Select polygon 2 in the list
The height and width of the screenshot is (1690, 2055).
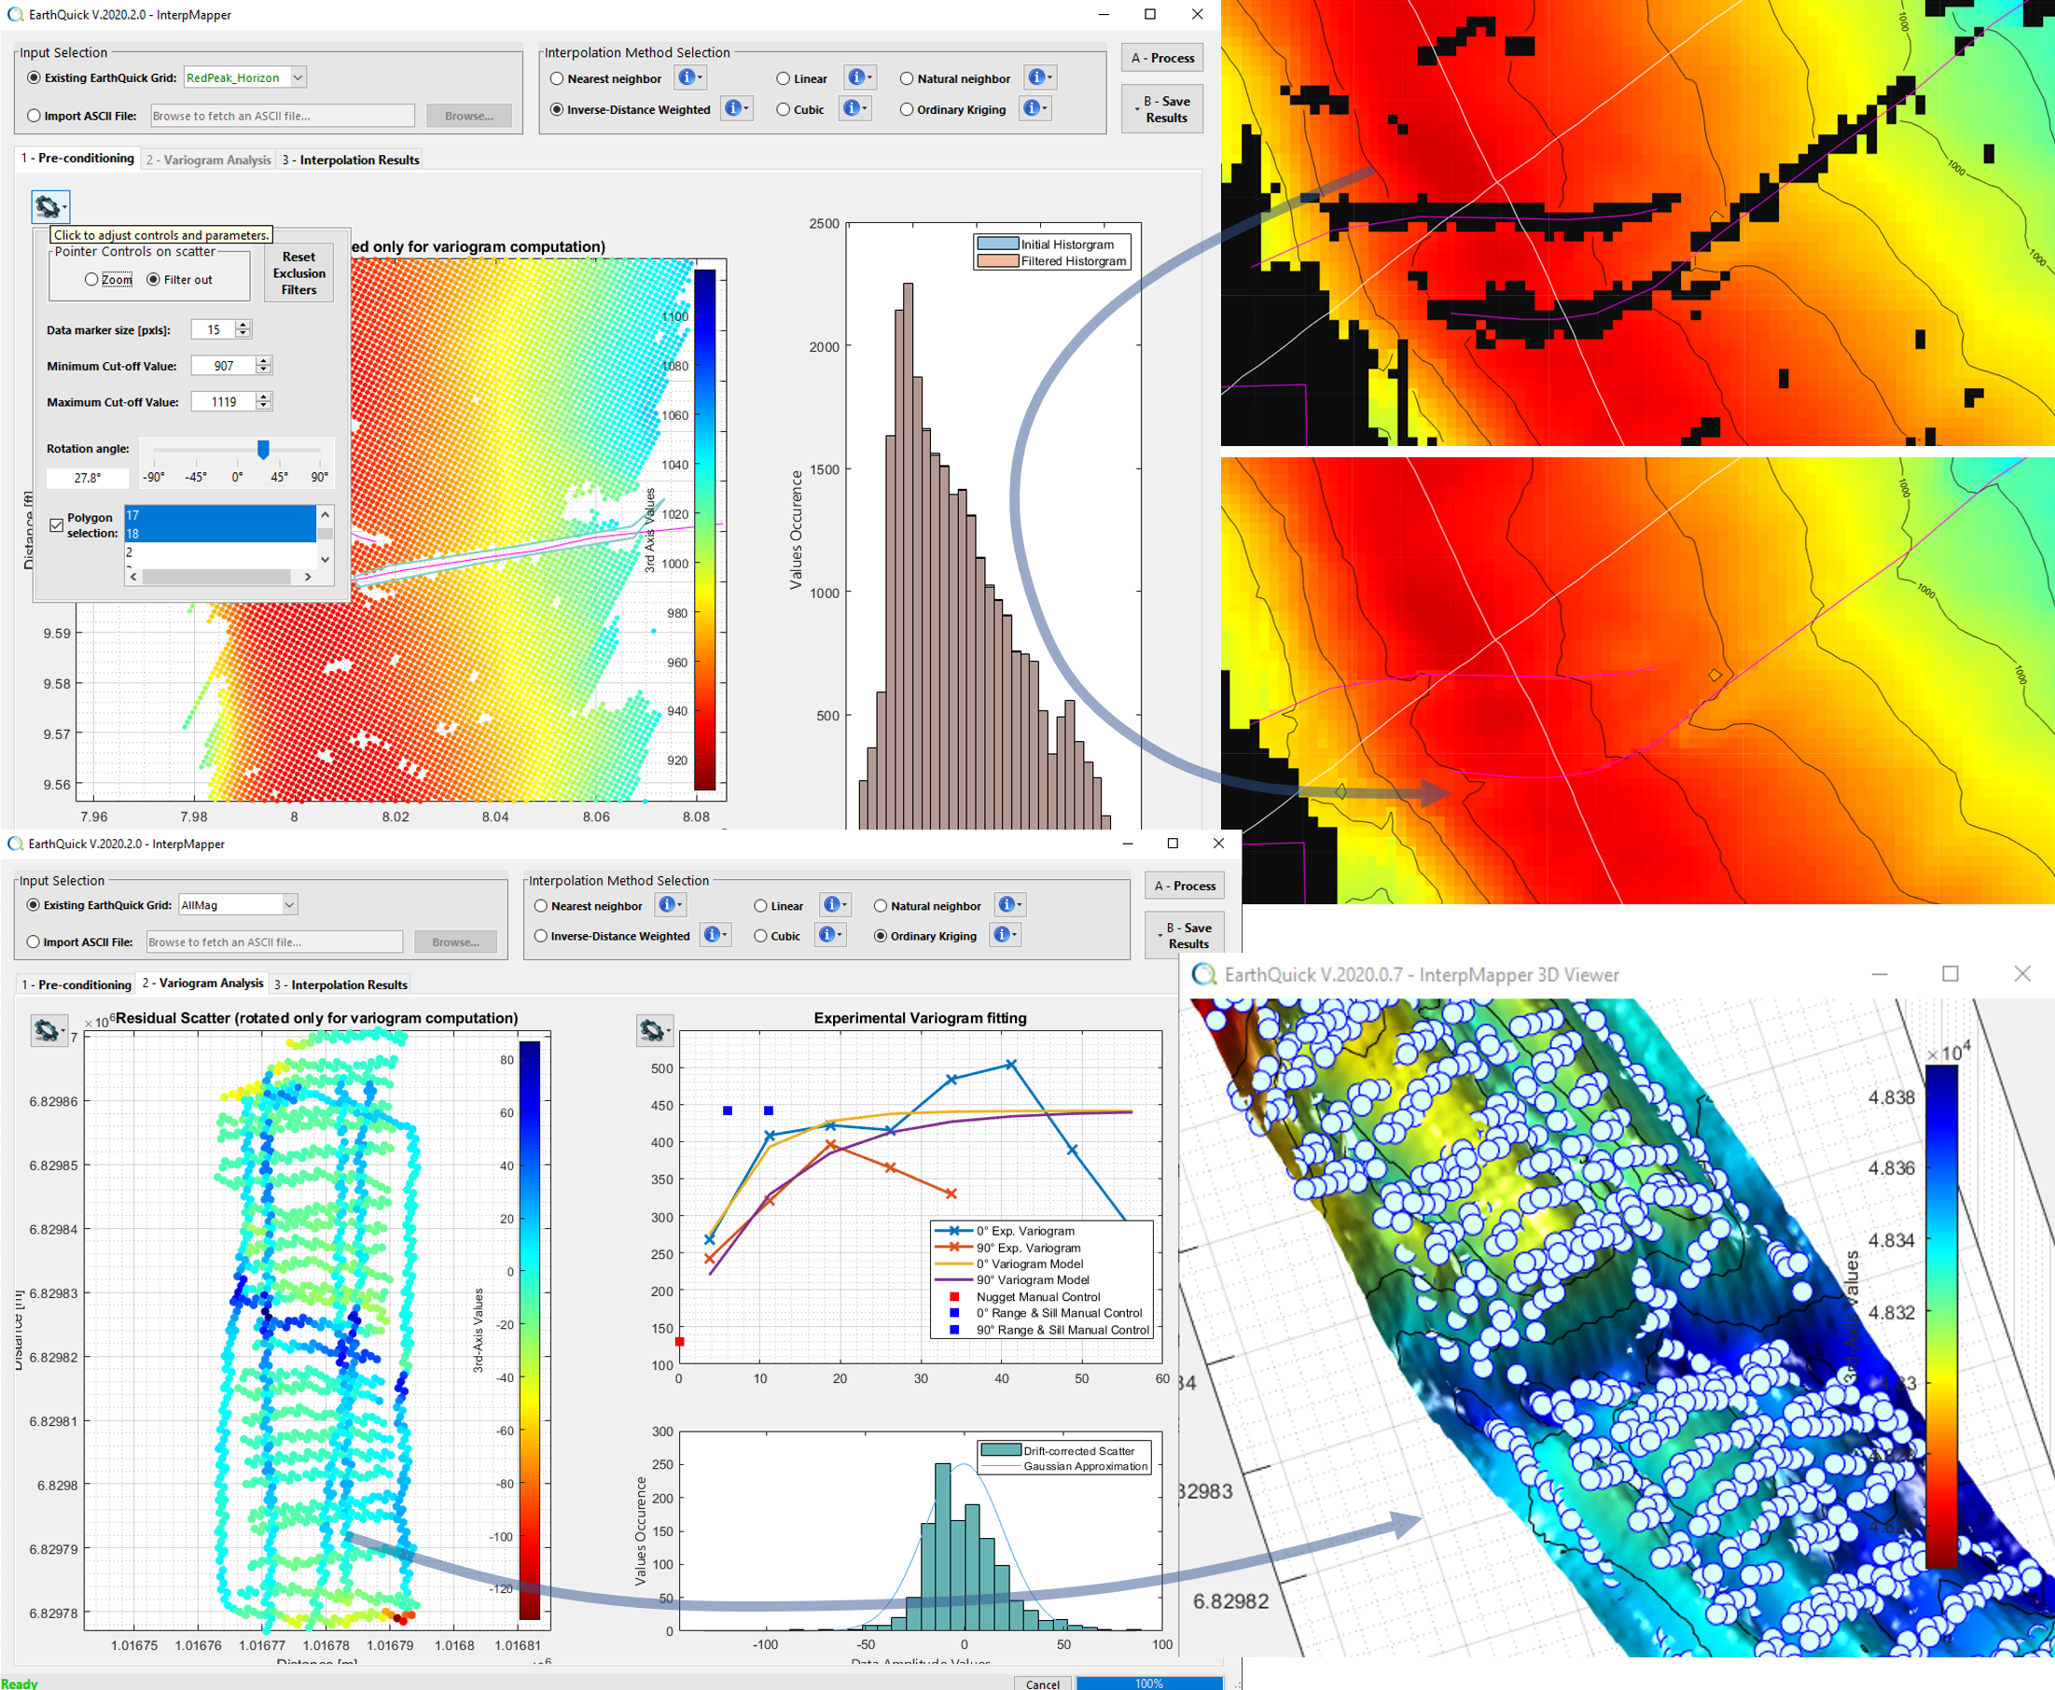[220, 552]
